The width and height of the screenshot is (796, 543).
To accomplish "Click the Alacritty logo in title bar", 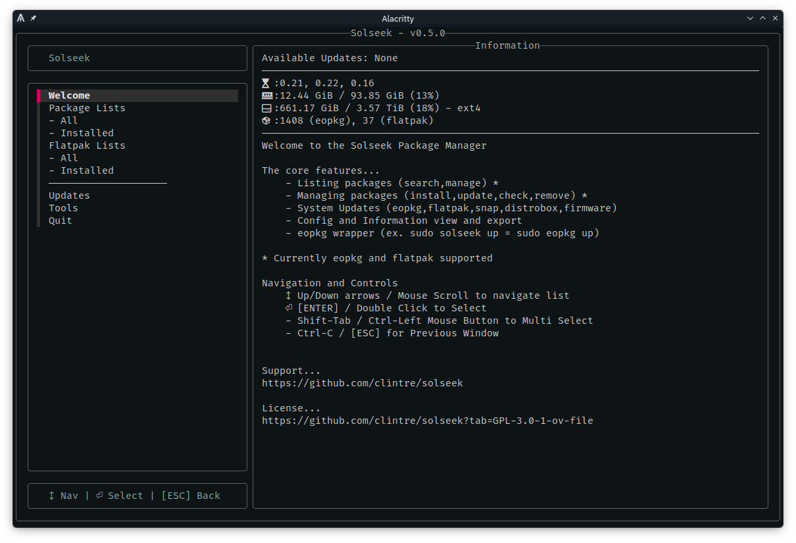I will 21,18.
